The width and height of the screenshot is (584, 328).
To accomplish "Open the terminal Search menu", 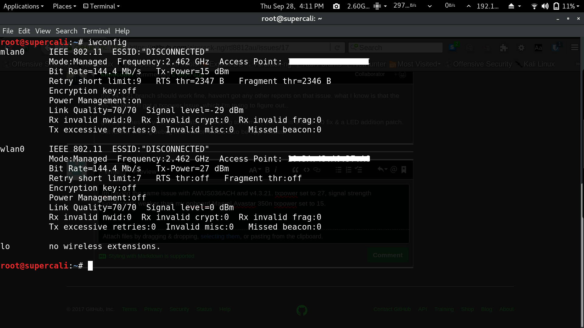I will [x=67, y=31].
